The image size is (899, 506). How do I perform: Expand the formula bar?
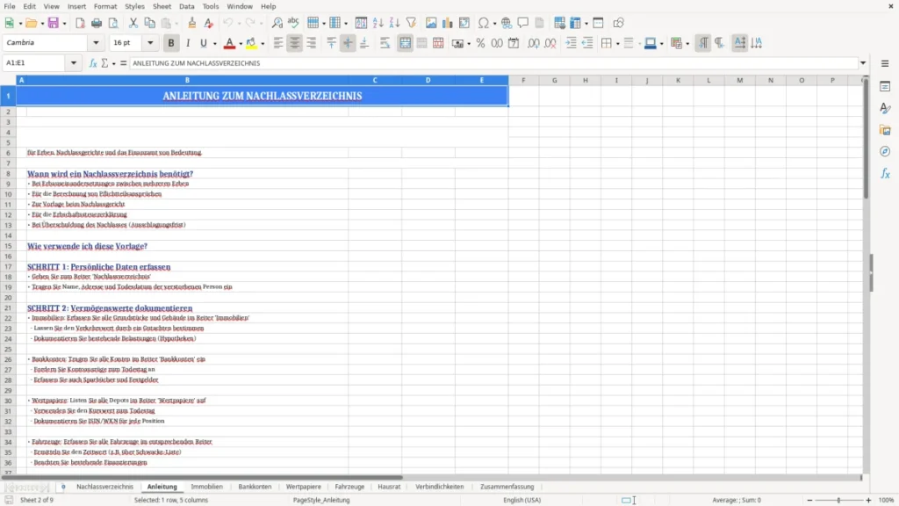pyautogui.click(x=863, y=63)
